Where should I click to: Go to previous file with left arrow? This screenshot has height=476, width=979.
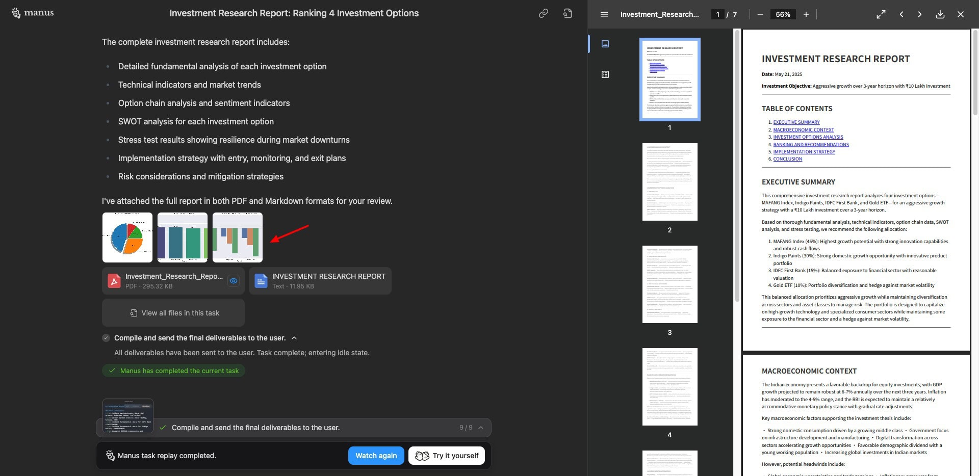click(901, 14)
